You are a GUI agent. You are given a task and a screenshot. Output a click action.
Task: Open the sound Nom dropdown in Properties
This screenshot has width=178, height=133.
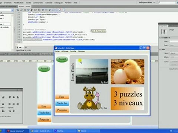pyautogui.click(x=174, y=53)
